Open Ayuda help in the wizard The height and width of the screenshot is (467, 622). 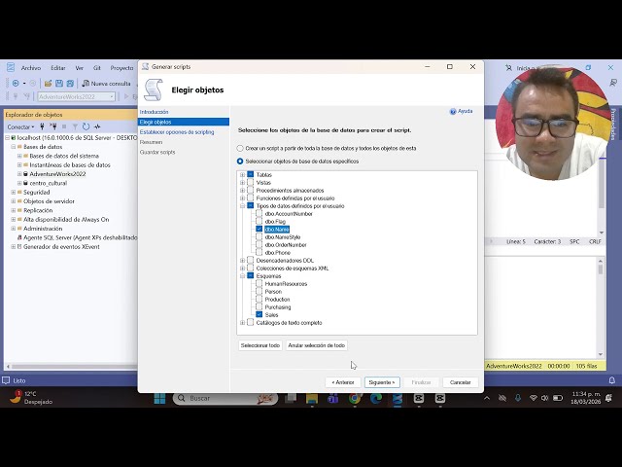coord(461,111)
